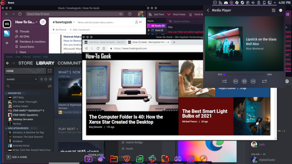Viewport: 292px width, 164px height.
Task: Seek using the Media Player progress slider
Action: [x=244, y=75]
